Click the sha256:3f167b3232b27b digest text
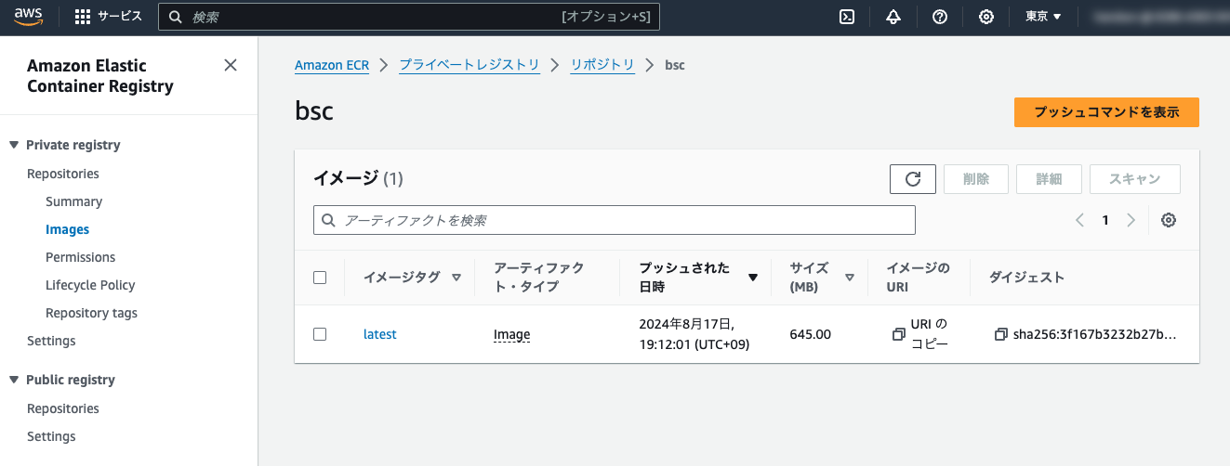The height and width of the screenshot is (466, 1230). pyautogui.click(x=1094, y=334)
